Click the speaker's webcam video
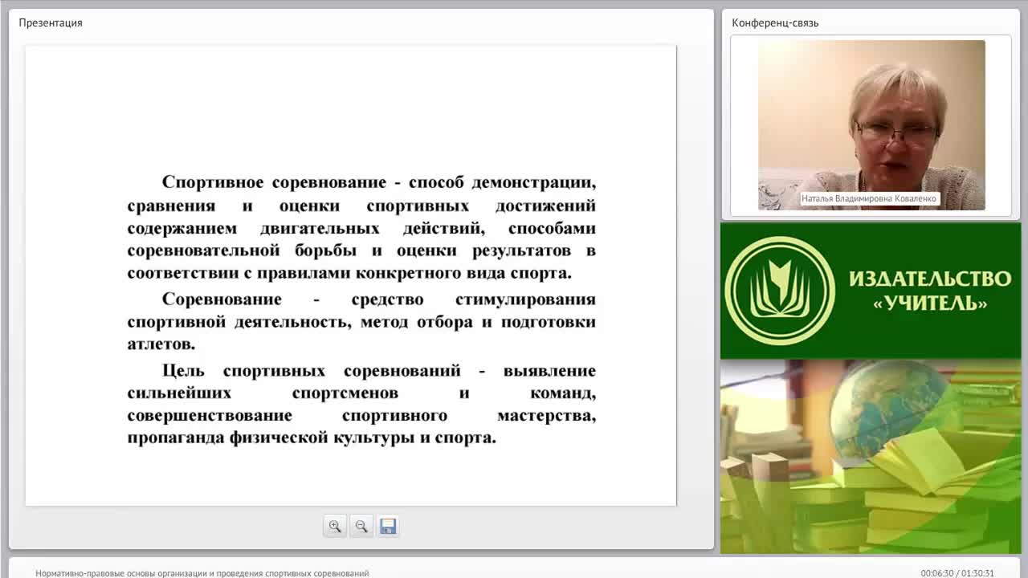Image resolution: width=1028 pixels, height=578 pixels. point(871,125)
